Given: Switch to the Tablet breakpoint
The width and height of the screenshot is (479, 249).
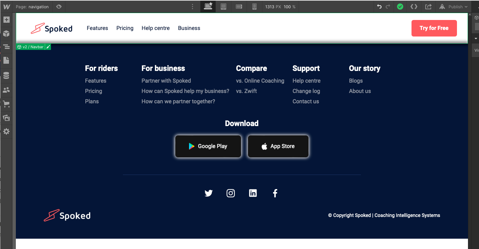Looking at the screenshot, I should pos(223,7).
